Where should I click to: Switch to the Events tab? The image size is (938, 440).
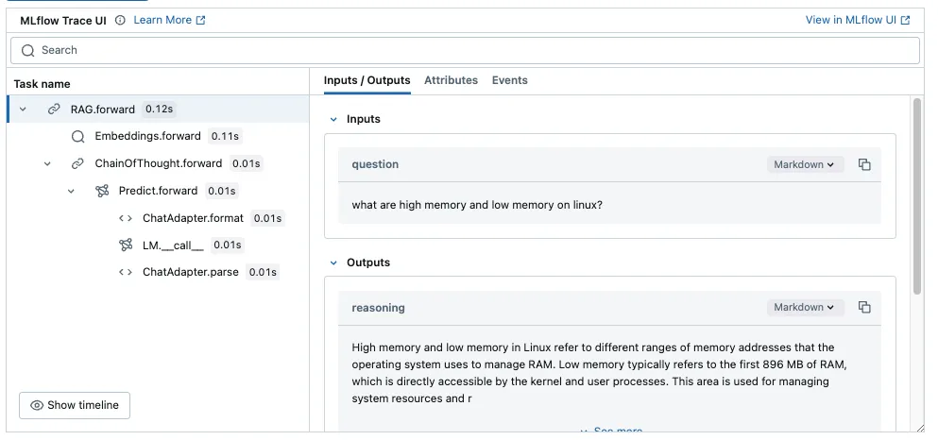(x=510, y=80)
